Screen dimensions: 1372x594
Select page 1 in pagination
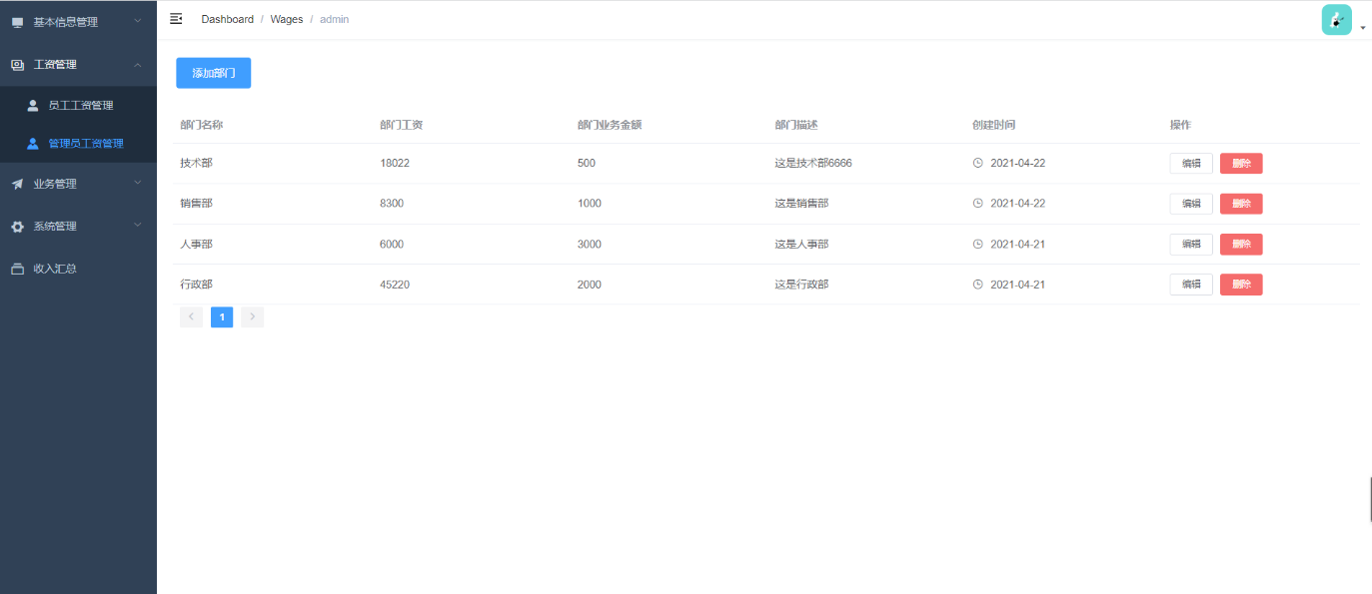pos(222,317)
